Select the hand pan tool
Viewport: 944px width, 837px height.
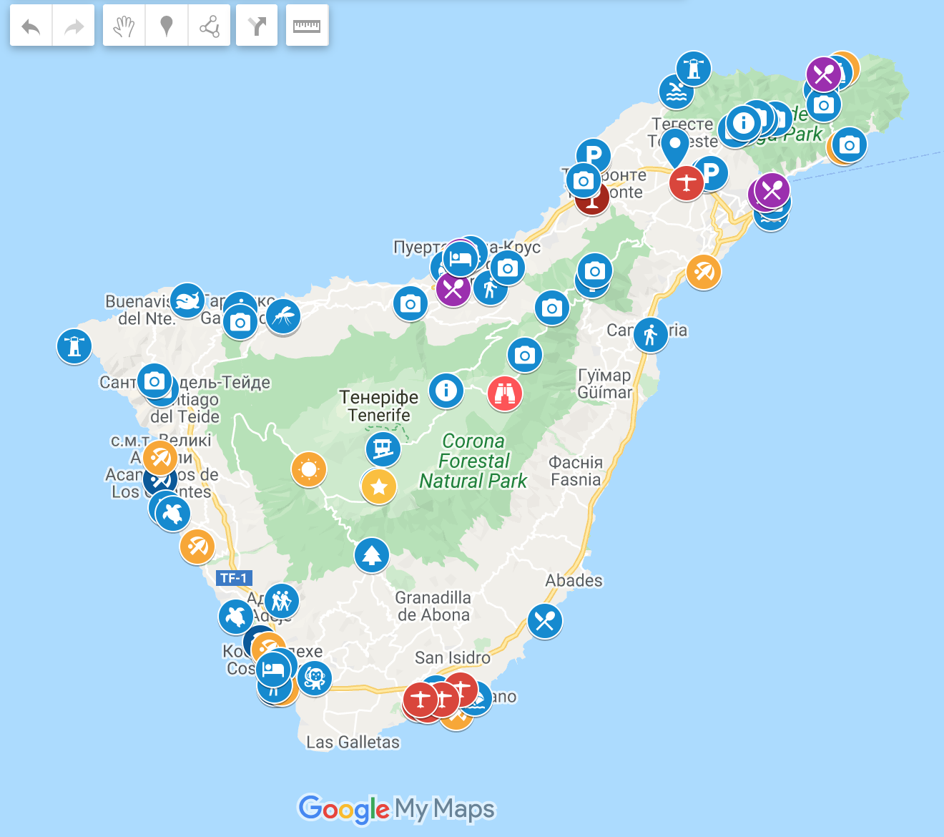(x=124, y=26)
